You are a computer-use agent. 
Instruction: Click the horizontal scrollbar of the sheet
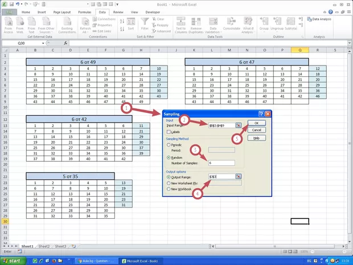pos(274,246)
